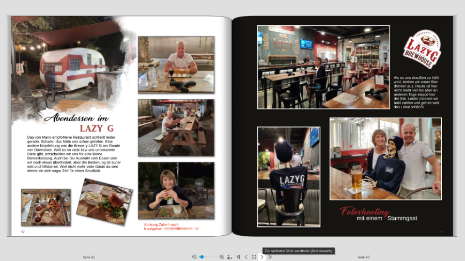Select the picnic table photo
The image size is (465, 261).
click(176, 128)
